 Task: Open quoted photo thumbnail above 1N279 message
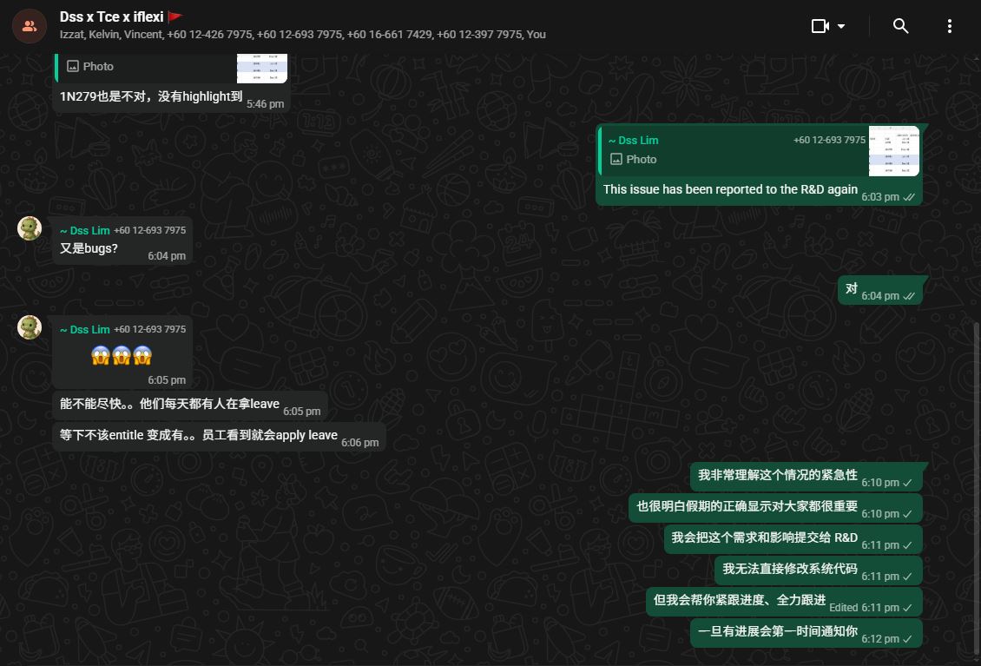click(262, 69)
